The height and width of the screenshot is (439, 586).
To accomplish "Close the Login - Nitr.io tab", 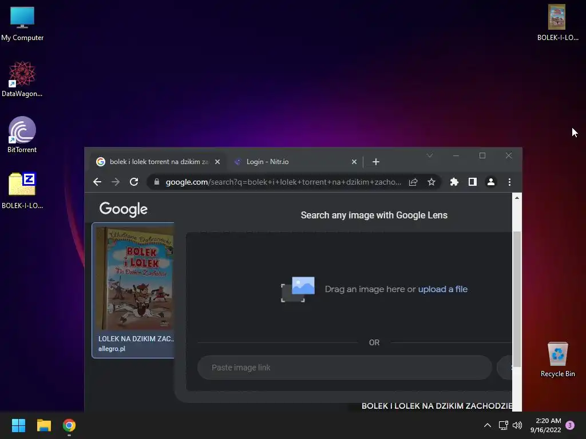I will [354, 162].
